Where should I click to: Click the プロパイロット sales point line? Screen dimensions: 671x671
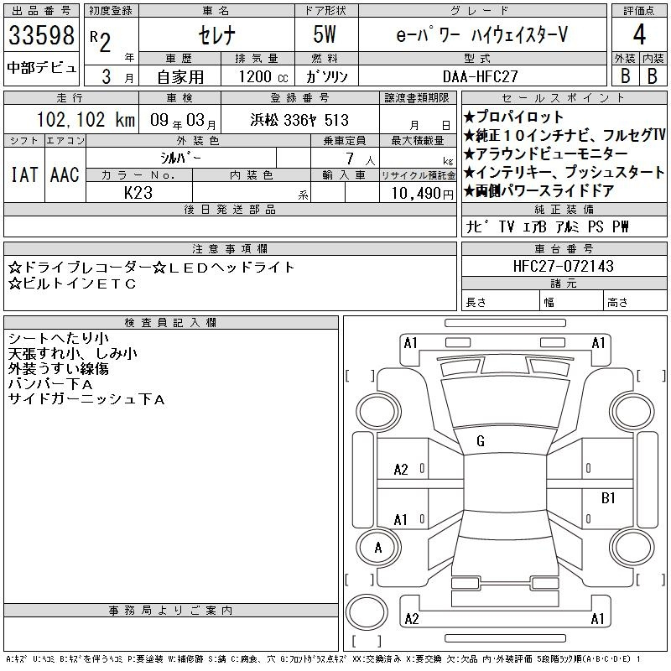pos(513,117)
